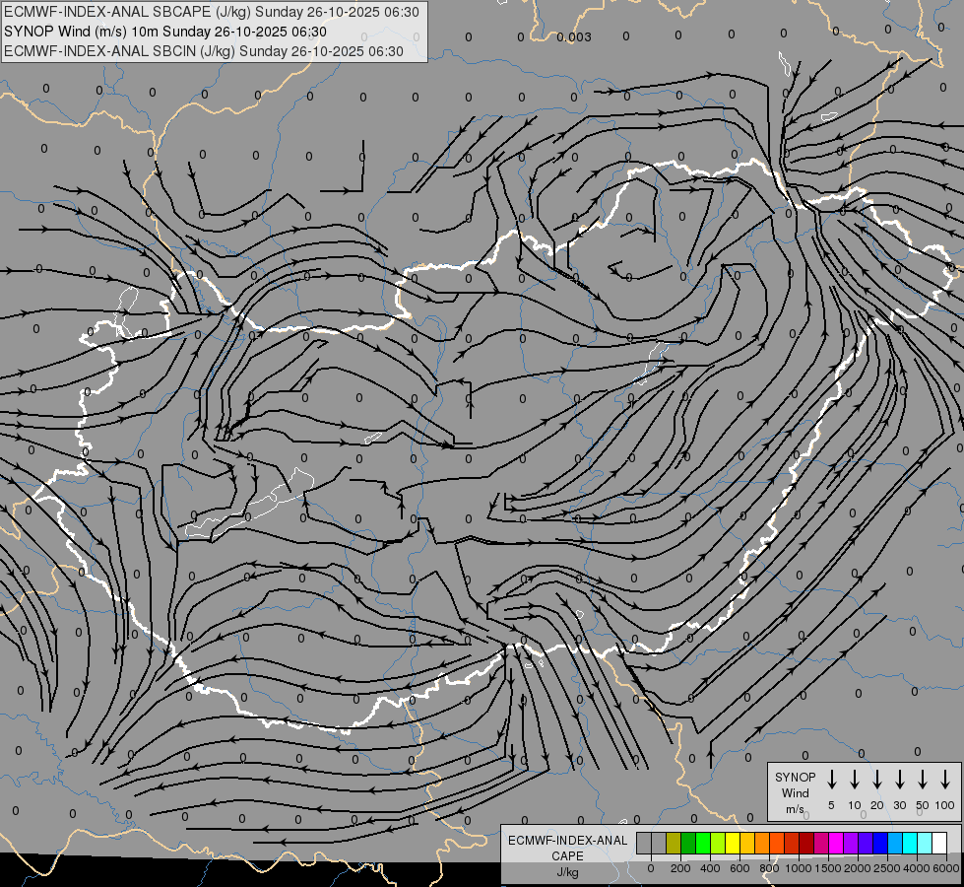Click the olive CAPE legend swatch
Image resolution: width=964 pixels, height=887 pixels.
[674, 843]
